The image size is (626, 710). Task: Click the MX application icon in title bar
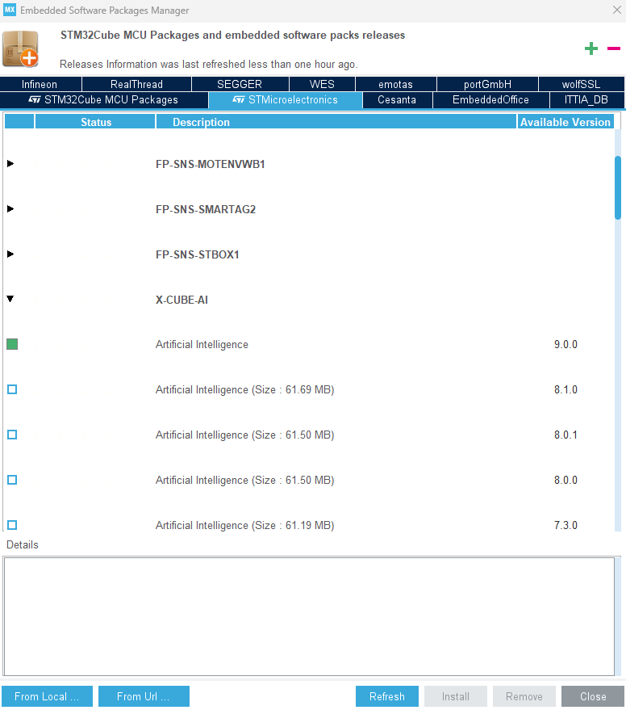tap(10, 10)
